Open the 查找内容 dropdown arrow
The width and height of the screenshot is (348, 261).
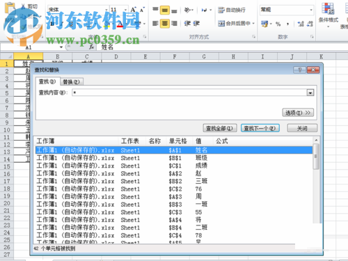click(x=310, y=93)
